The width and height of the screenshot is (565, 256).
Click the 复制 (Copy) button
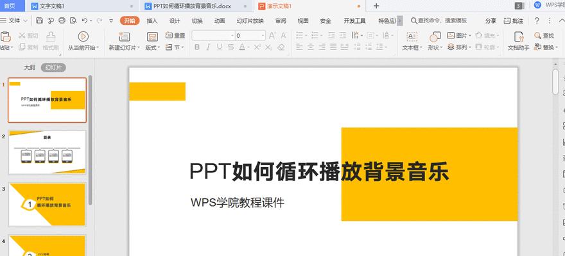(28, 47)
